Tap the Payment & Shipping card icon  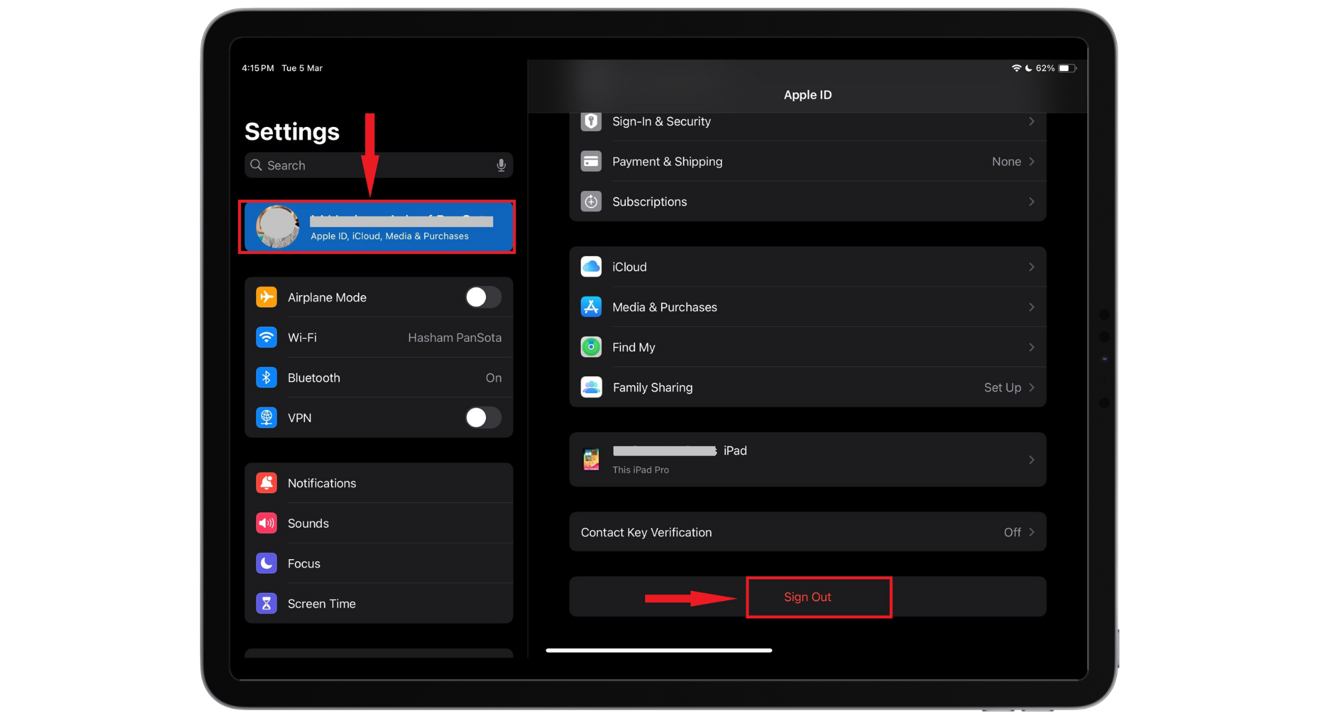tap(591, 162)
